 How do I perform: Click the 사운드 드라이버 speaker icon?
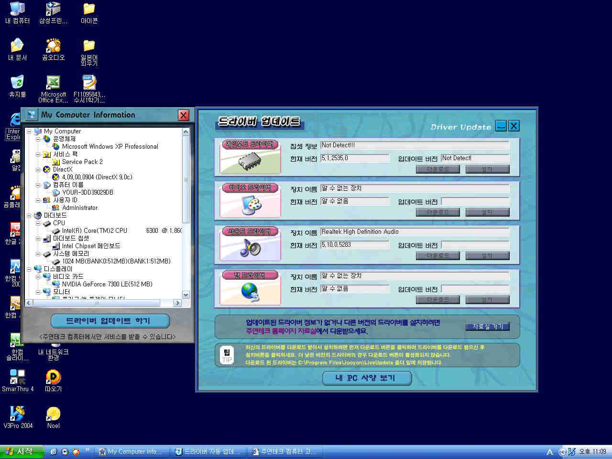coord(250,249)
